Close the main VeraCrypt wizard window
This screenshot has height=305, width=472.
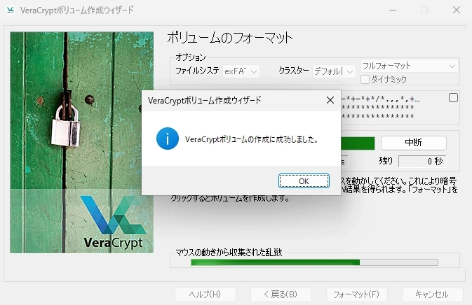tap(457, 10)
